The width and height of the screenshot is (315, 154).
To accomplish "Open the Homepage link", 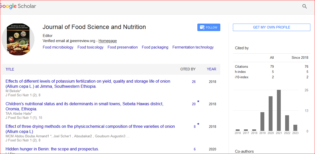I will [x=108, y=41].
